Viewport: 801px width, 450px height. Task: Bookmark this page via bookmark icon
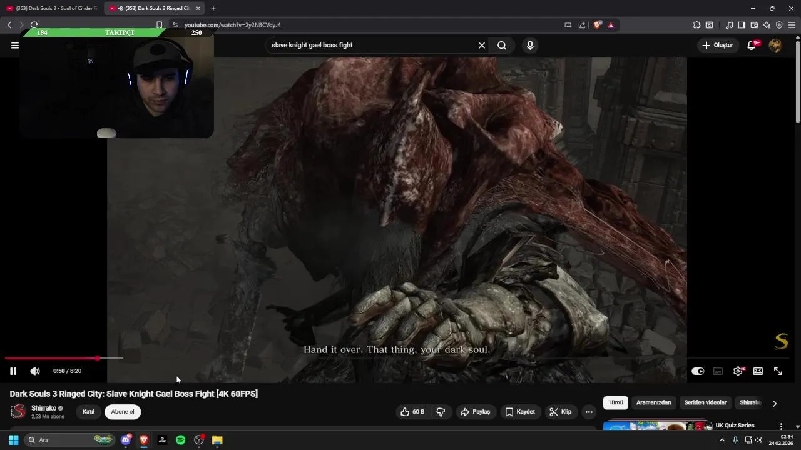pyautogui.click(x=159, y=25)
